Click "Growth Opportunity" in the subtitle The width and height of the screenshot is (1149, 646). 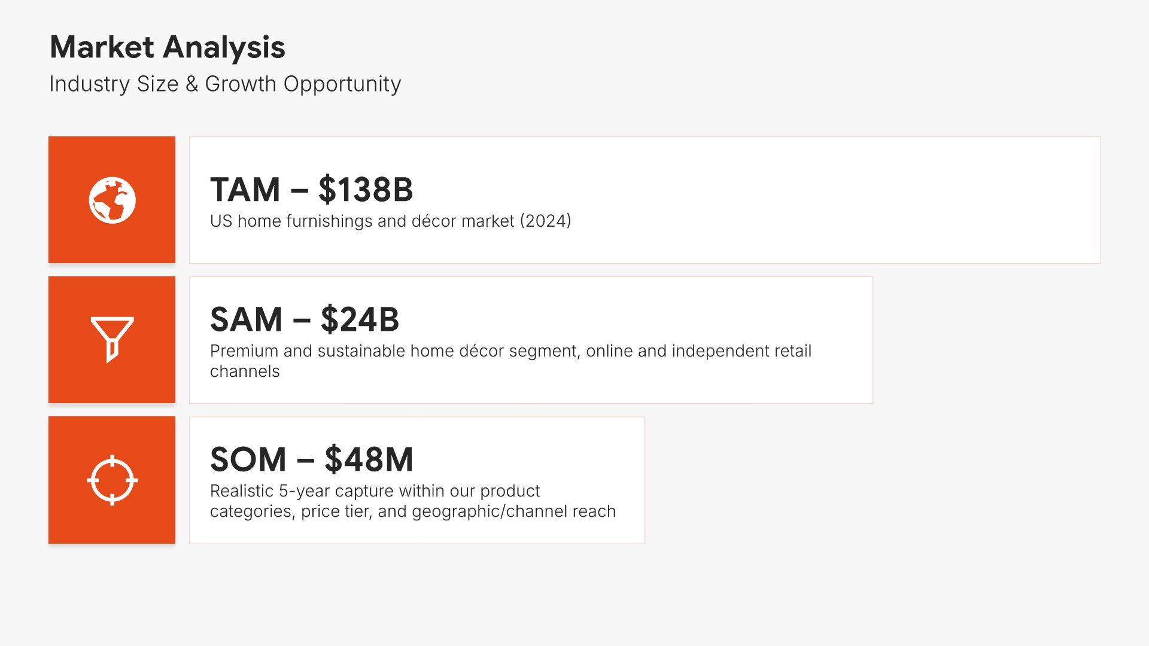coord(303,84)
